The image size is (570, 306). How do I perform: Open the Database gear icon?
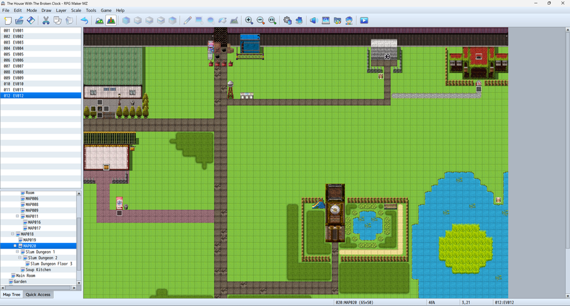(x=288, y=20)
